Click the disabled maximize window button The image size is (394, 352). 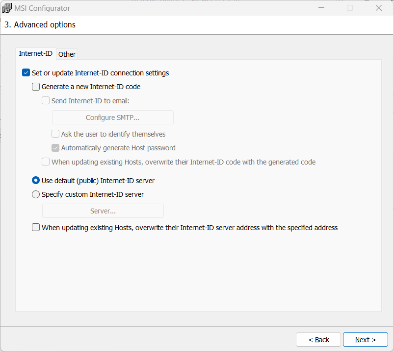(x=350, y=8)
